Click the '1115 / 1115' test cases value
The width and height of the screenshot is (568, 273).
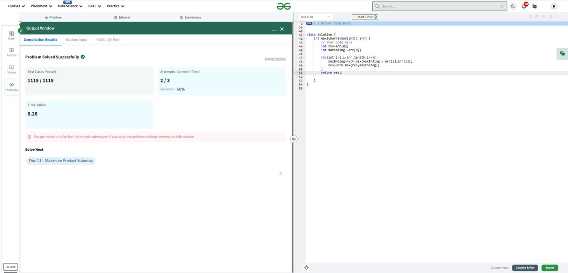(41, 81)
